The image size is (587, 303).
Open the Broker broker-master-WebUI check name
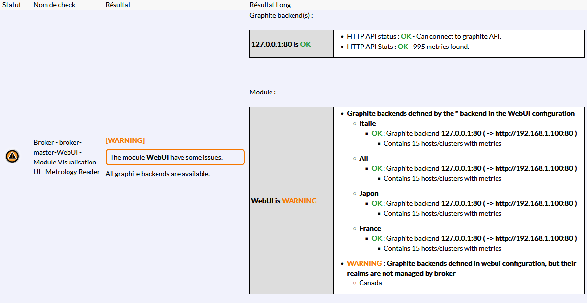coord(67,157)
